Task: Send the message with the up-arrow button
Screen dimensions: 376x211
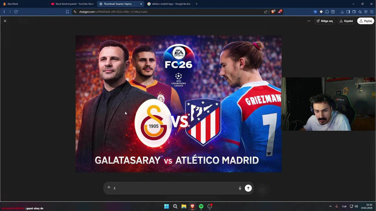Action: click(x=248, y=188)
